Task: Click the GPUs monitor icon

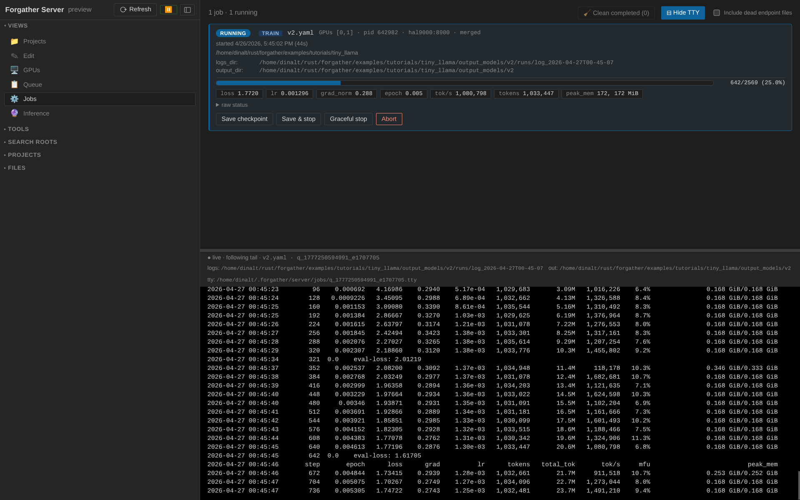Action: [x=15, y=70]
